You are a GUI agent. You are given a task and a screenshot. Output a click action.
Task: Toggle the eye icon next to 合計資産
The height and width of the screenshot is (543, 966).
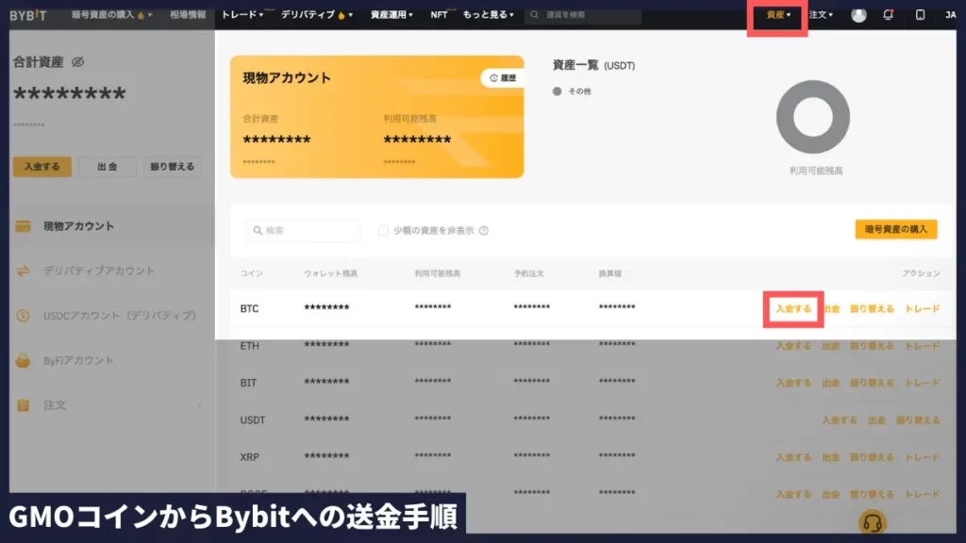pos(77,62)
